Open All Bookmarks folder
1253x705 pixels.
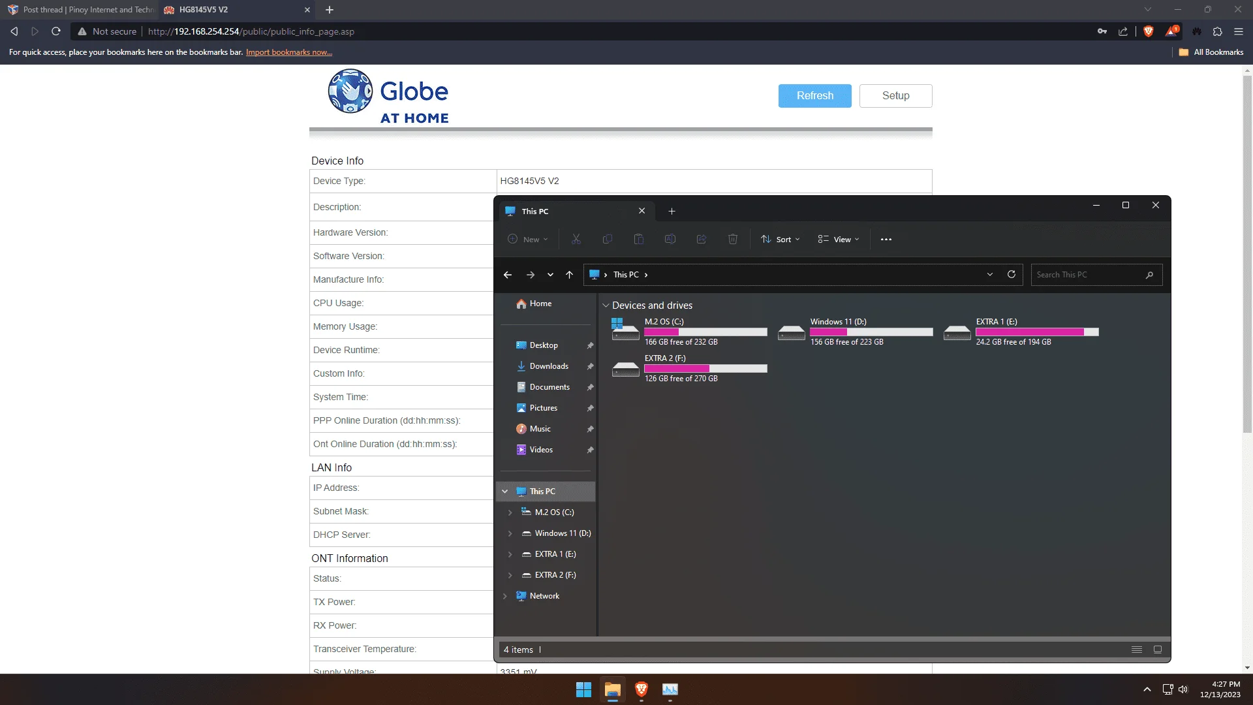tap(1211, 52)
